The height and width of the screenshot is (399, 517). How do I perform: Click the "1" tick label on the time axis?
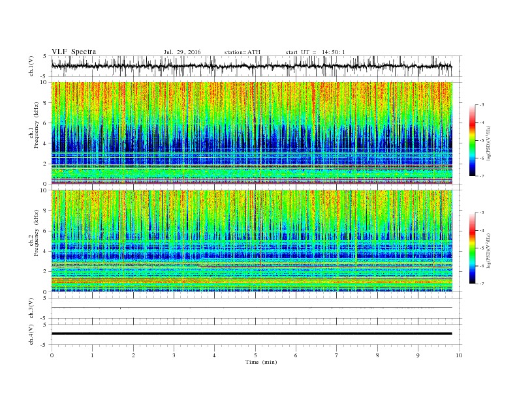[92, 355]
